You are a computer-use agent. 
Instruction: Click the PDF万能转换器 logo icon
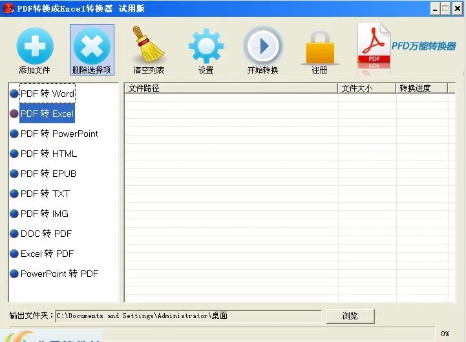click(374, 48)
